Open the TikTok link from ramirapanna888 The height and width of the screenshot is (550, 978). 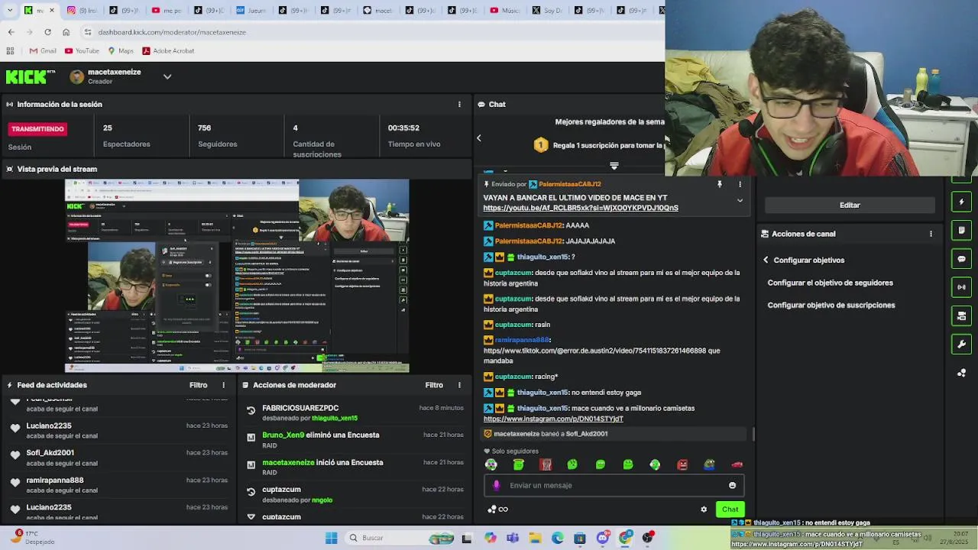point(594,351)
